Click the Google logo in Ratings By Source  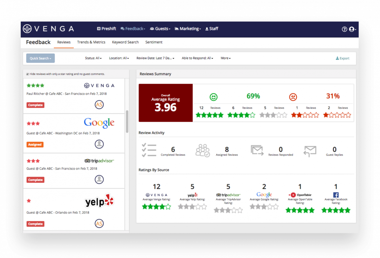click(x=264, y=195)
